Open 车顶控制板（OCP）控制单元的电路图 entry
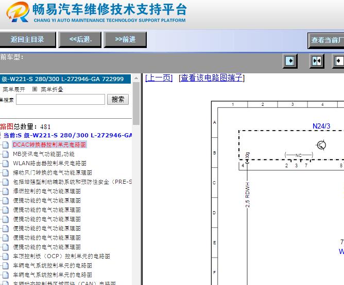Screen dimensions: 344x285 (61, 256)
